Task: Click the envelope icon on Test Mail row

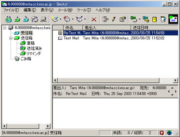Action: 60,38
